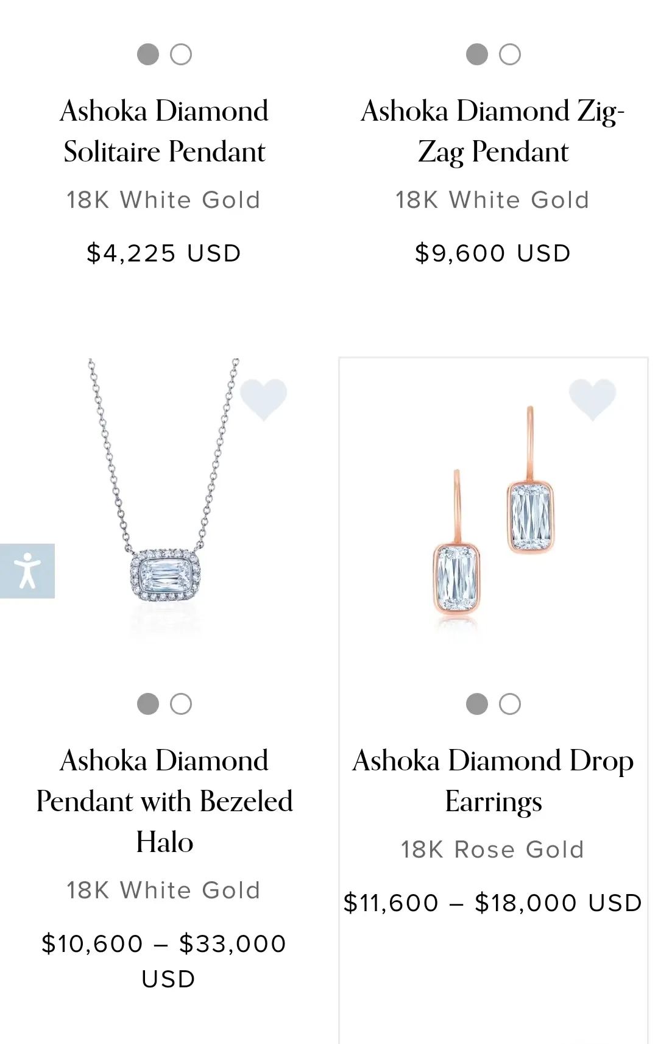Screen dimensions: 658x1044
Task: Select first image dot for Solitaire Pendant
Action: (x=148, y=54)
